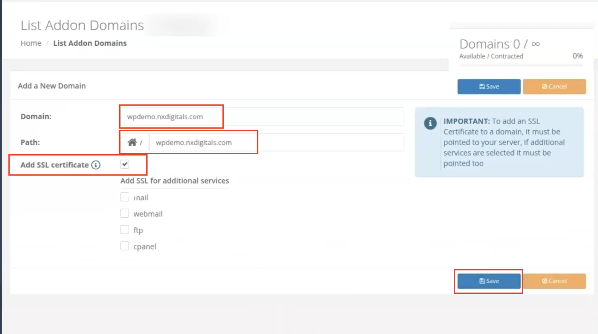The image size is (598, 334).
Task: Click the Path input field
Action: pos(277,142)
